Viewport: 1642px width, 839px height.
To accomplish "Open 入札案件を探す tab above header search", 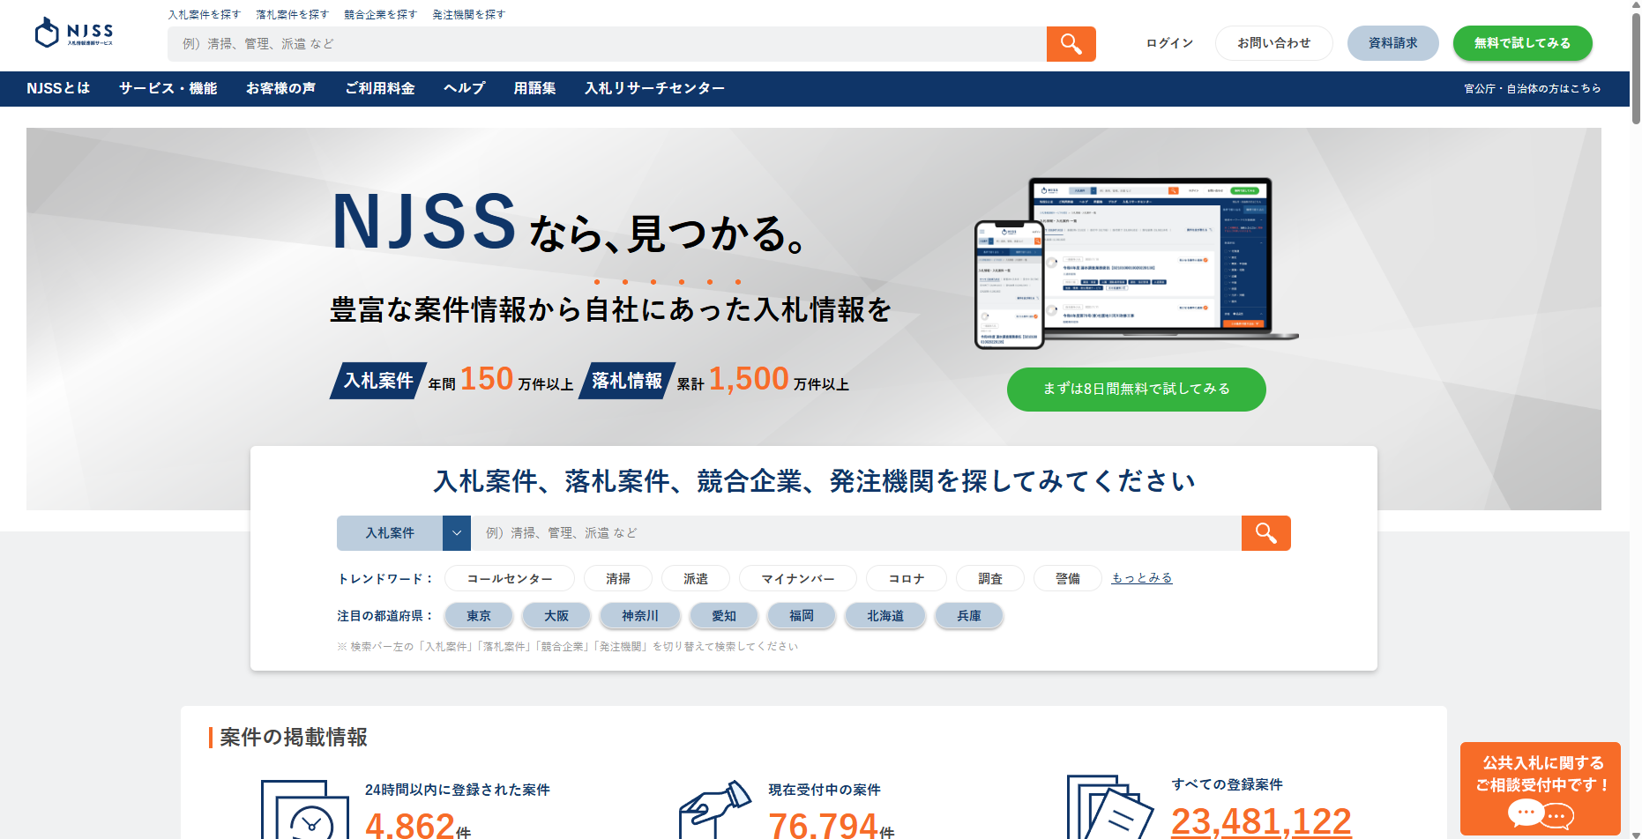I will 205,15.
